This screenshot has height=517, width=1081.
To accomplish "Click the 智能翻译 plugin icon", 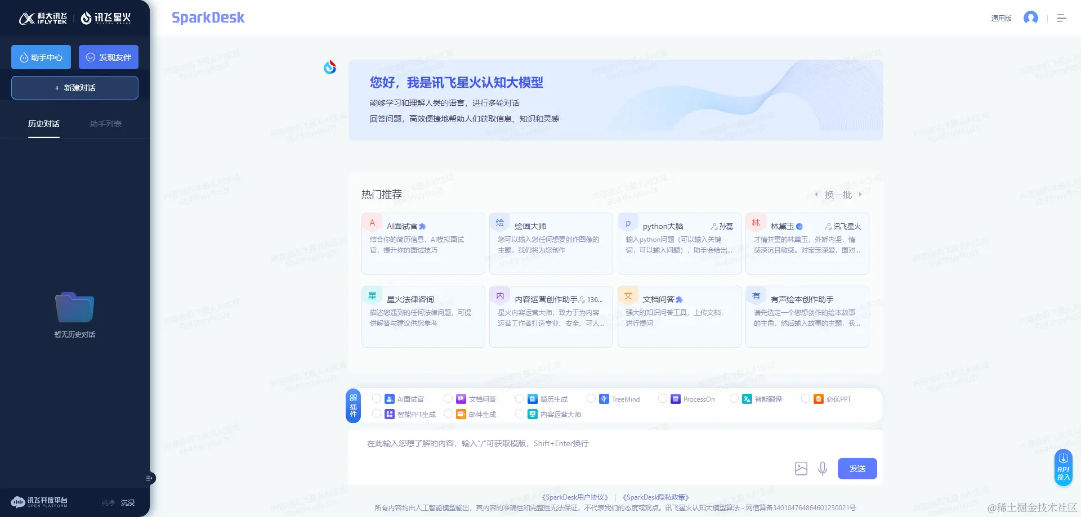I will pos(747,399).
